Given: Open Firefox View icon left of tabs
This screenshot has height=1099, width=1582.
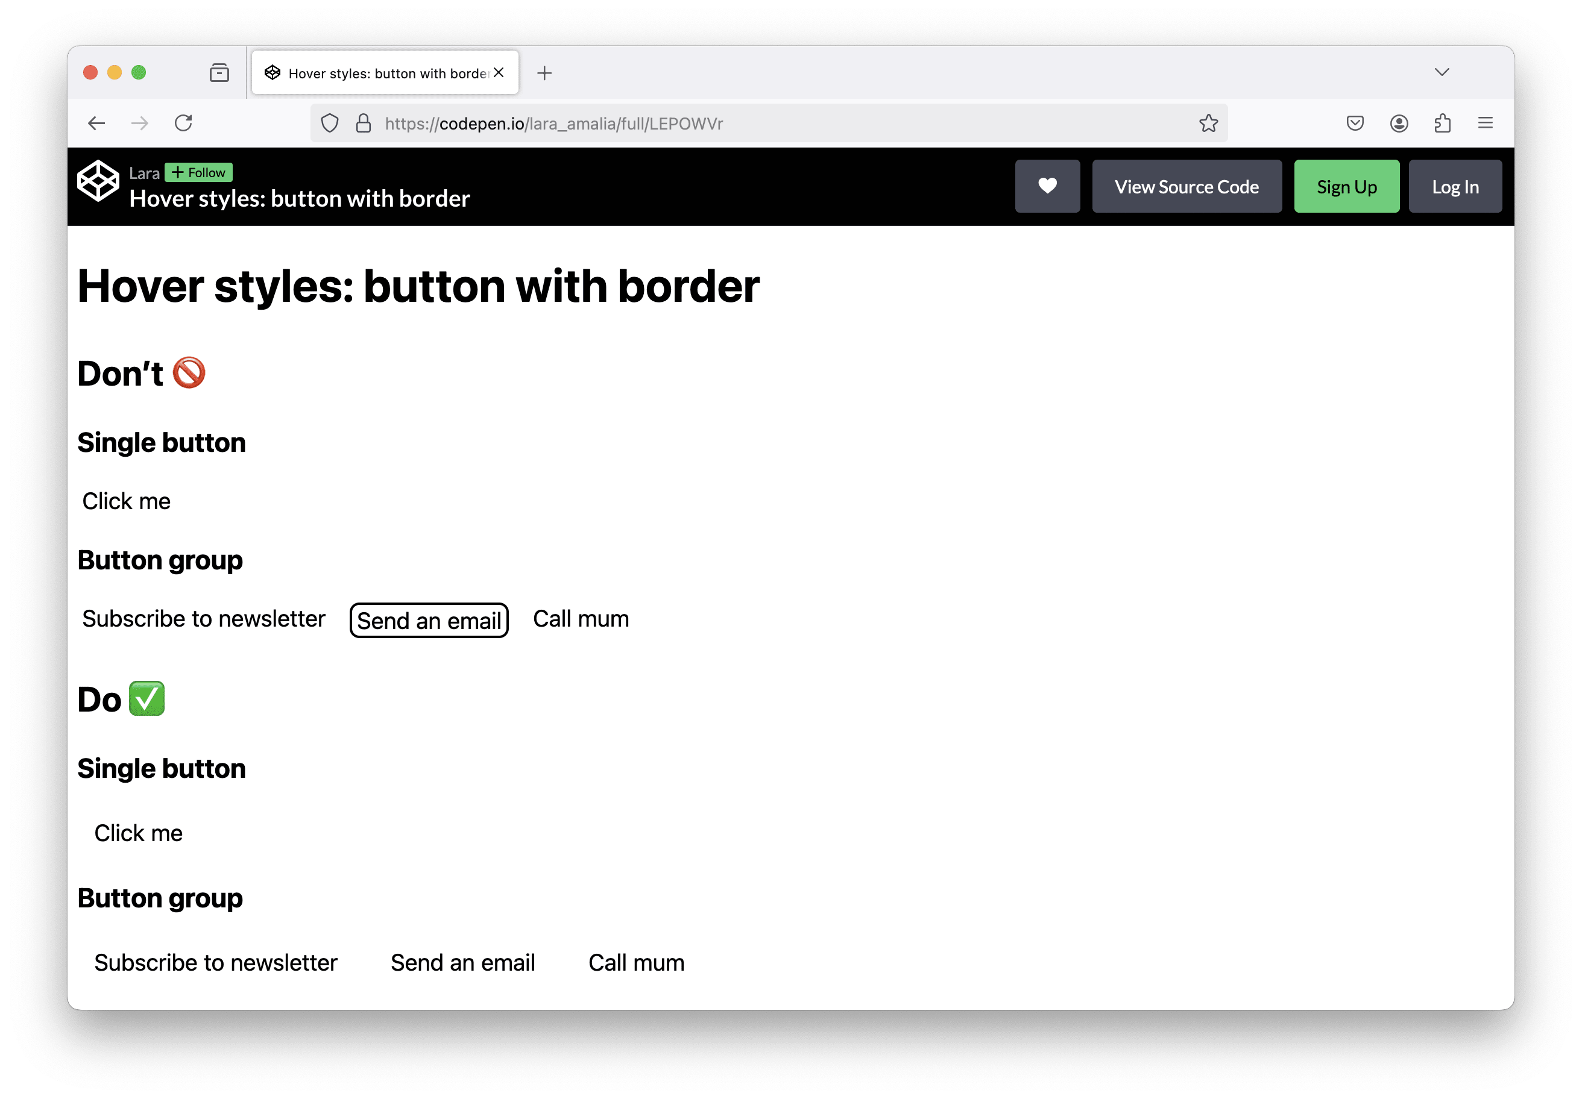Looking at the screenshot, I should pyautogui.click(x=219, y=72).
